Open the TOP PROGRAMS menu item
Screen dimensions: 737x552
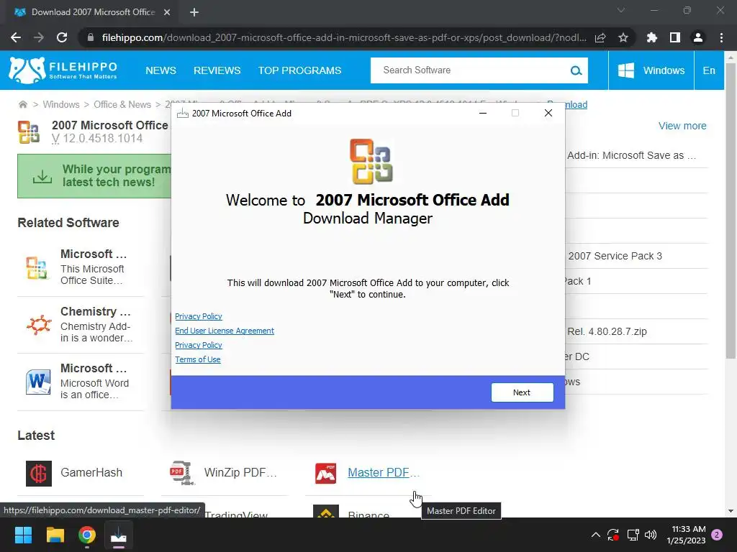pyautogui.click(x=299, y=70)
